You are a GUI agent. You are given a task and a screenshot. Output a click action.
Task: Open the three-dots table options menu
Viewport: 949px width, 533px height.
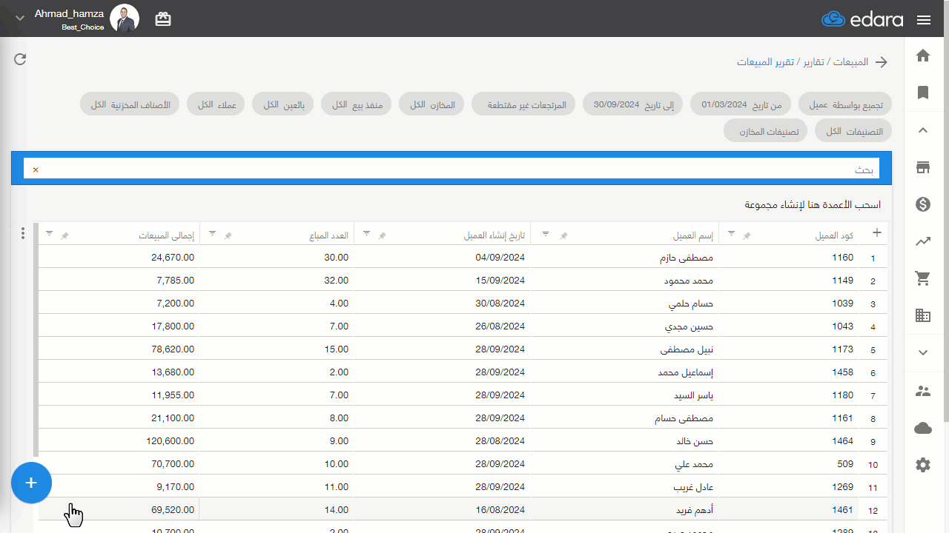point(23,234)
